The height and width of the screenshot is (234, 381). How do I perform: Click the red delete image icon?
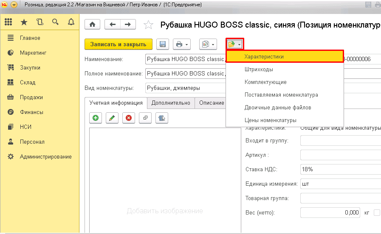click(x=128, y=118)
